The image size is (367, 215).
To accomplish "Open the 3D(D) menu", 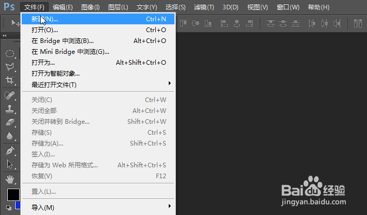I will coord(230,7).
